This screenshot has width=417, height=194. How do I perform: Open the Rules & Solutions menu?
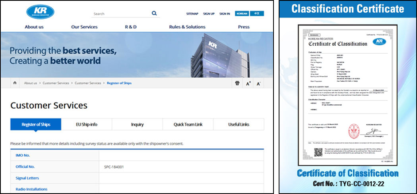coord(187,27)
